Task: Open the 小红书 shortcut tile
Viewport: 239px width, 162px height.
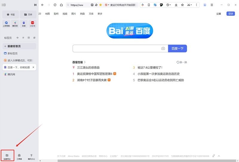Action: [33, 24]
